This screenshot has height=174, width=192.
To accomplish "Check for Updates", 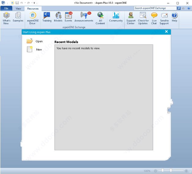I will click(143, 18).
